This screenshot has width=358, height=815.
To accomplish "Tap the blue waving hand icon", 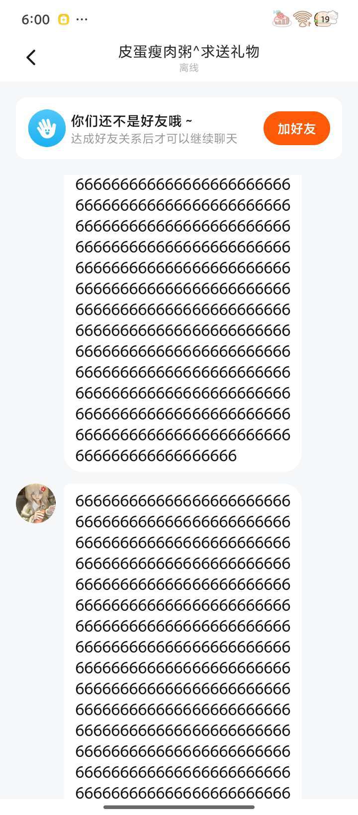I will [x=47, y=128].
